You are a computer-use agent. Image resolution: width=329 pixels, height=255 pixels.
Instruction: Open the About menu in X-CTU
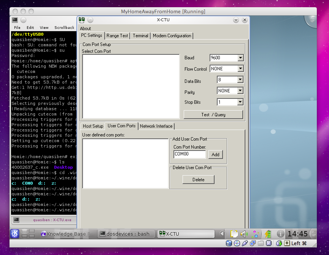point(86,29)
